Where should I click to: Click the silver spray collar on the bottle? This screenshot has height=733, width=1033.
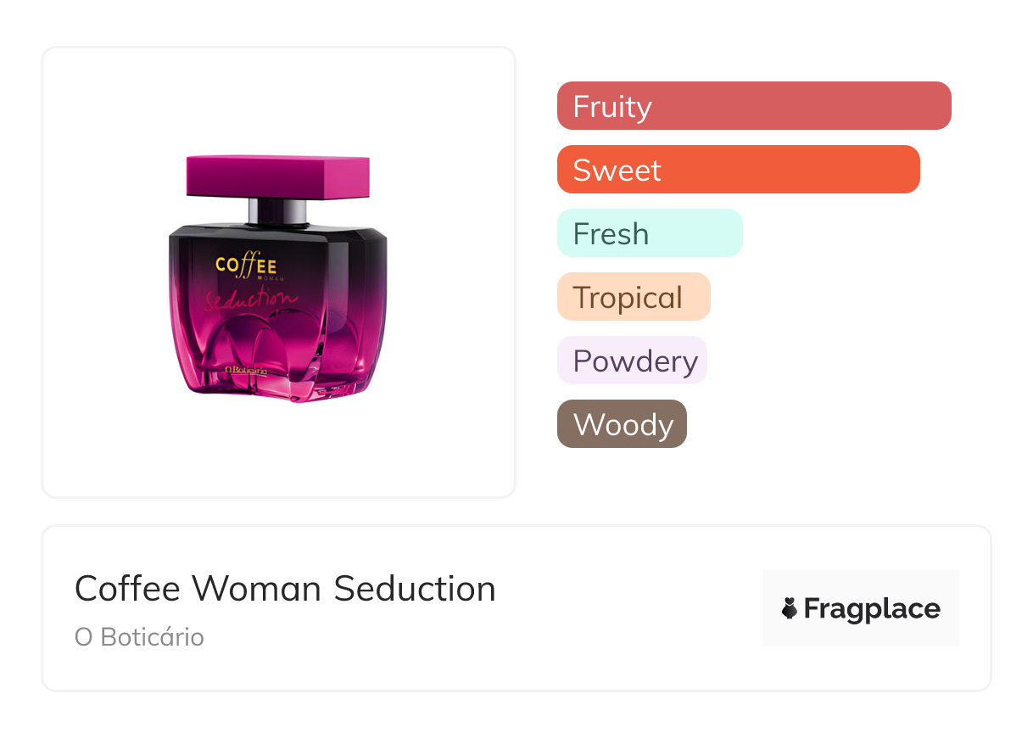pyautogui.click(x=277, y=210)
